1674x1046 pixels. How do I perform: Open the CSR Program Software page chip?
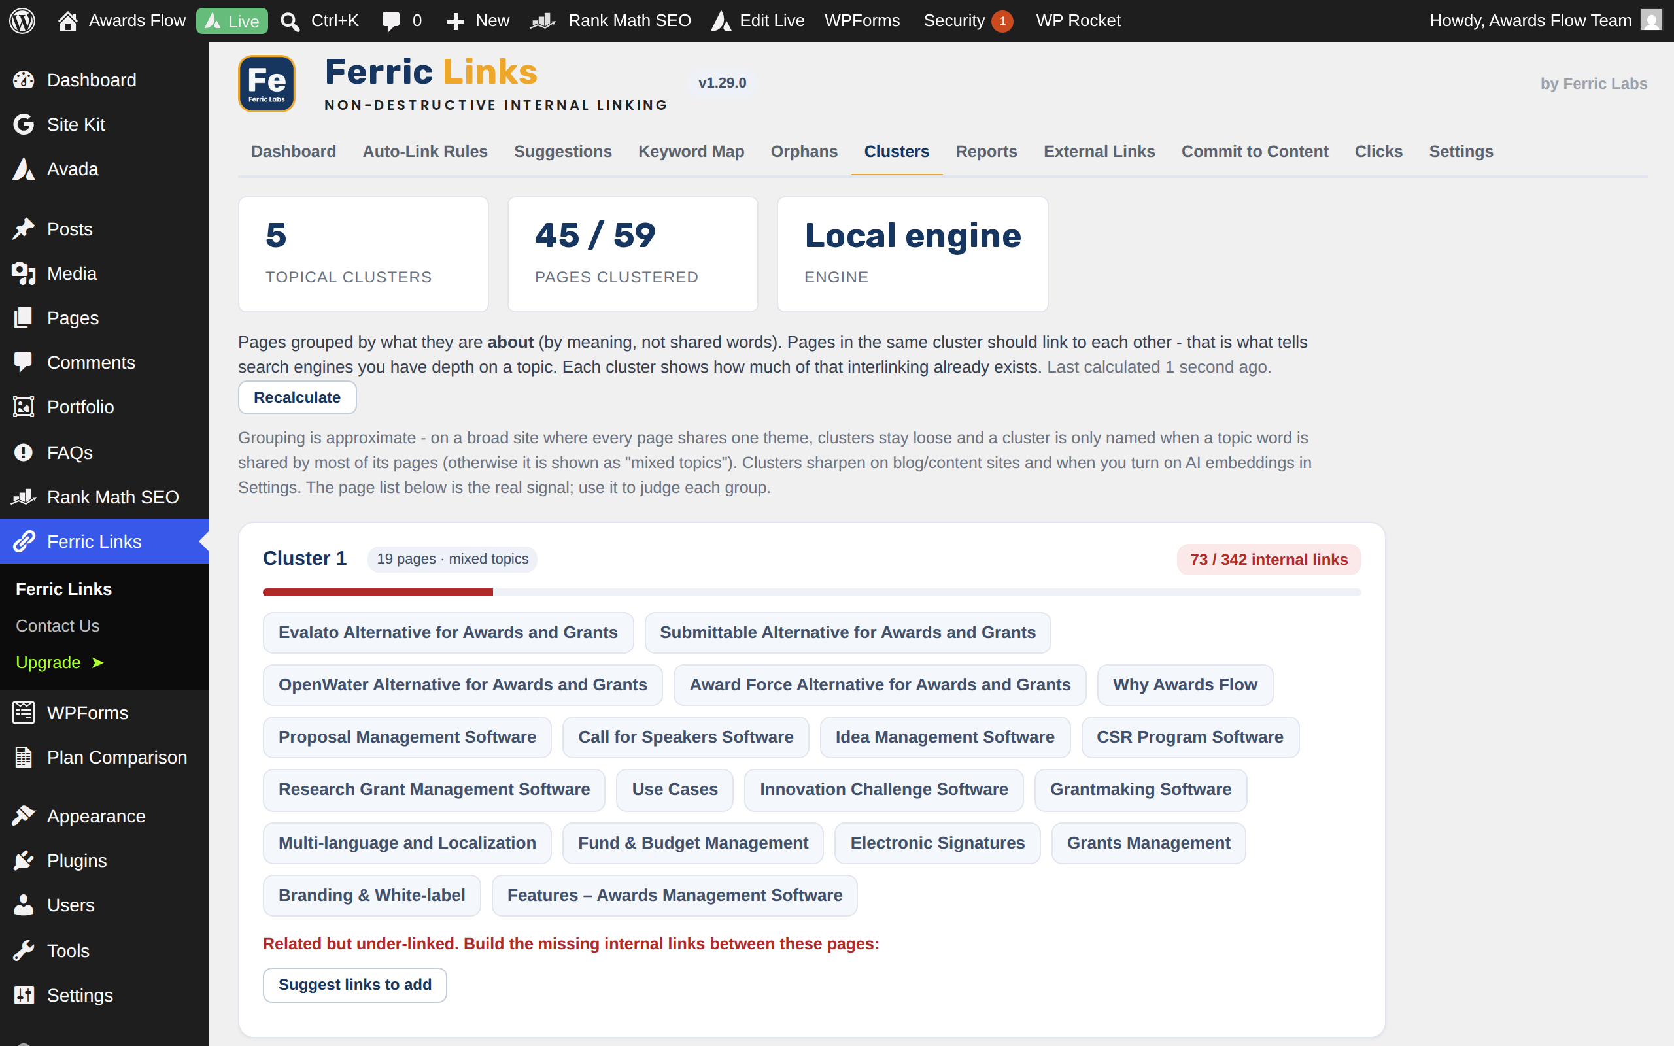tap(1190, 737)
